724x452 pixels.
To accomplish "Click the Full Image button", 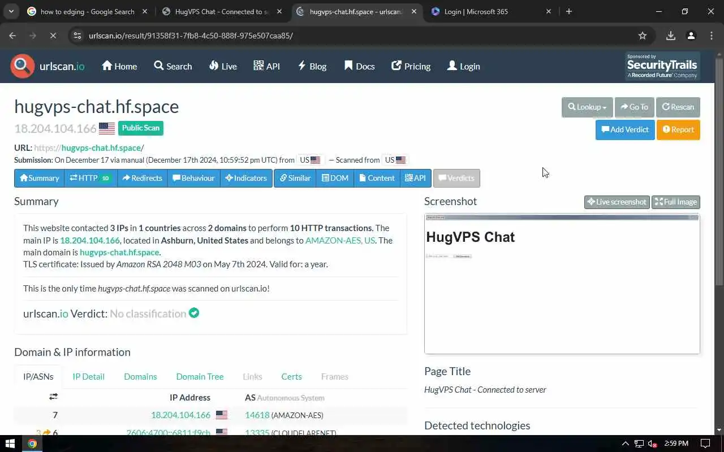I will click(676, 202).
